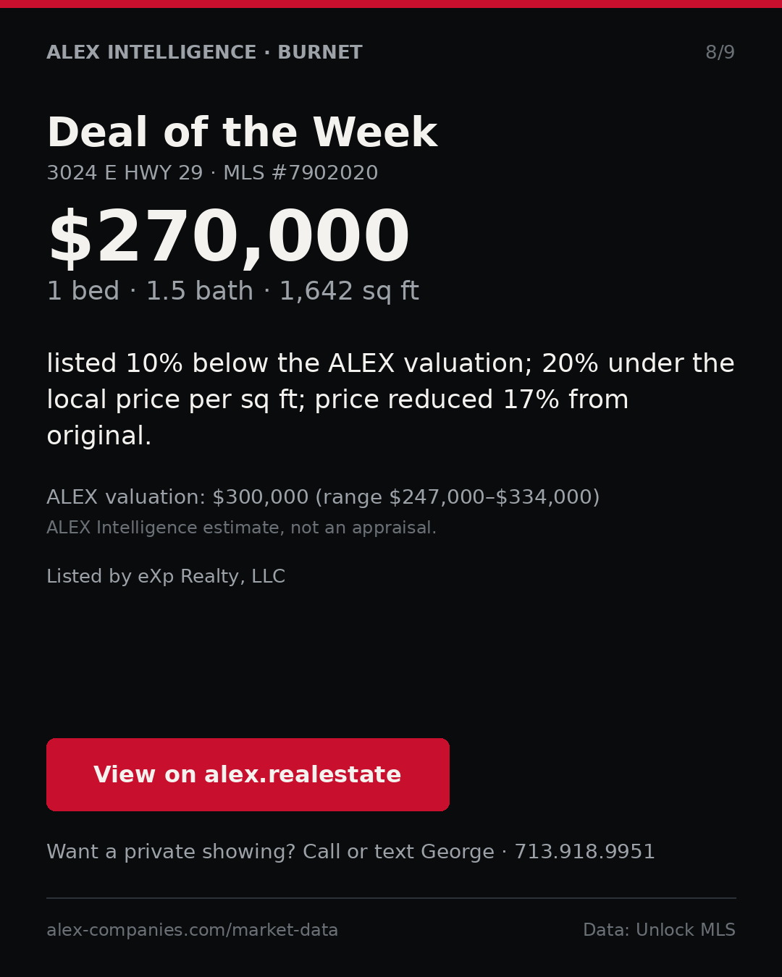Select the 3024 E HWY 29 address line
Image resolution: width=782 pixels, height=977 pixels.
[x=125, y=173]
